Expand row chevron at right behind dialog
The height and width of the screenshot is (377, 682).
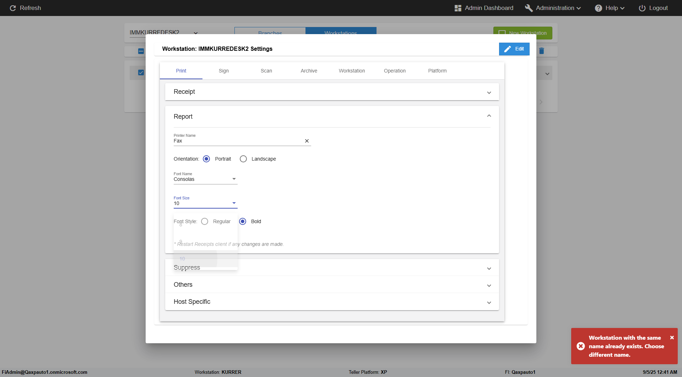(x=547, y=74)
